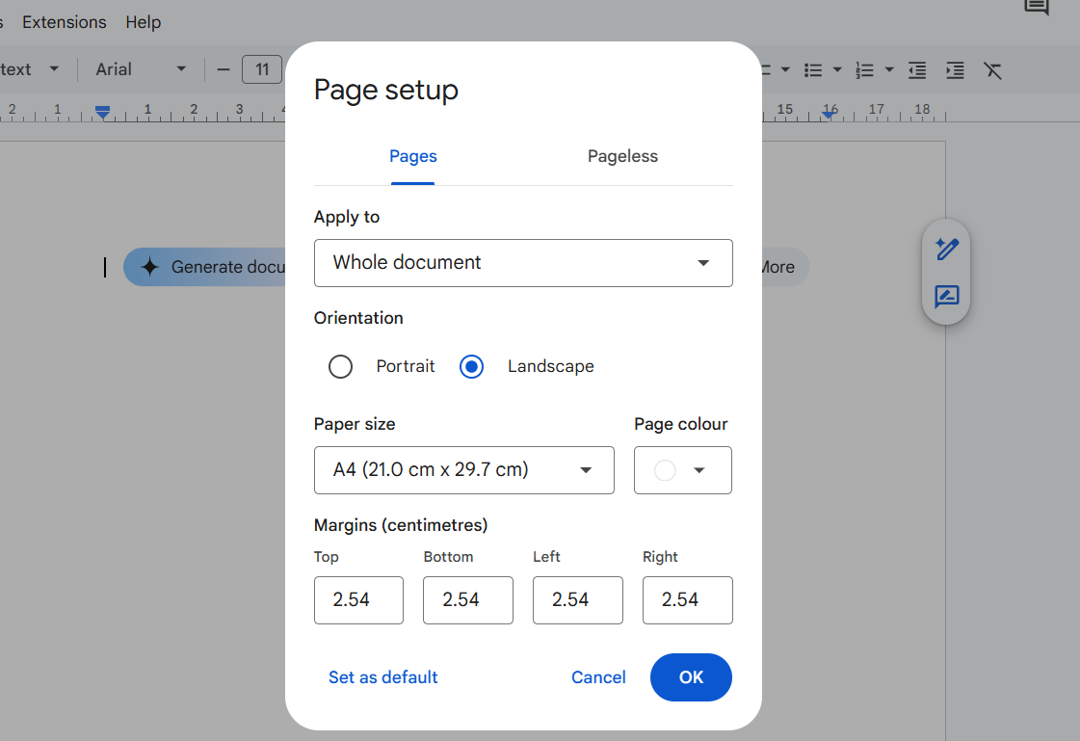Open the Help me write pencil icon
Screen dimensions: 1080x741
[x=945, y=248]
